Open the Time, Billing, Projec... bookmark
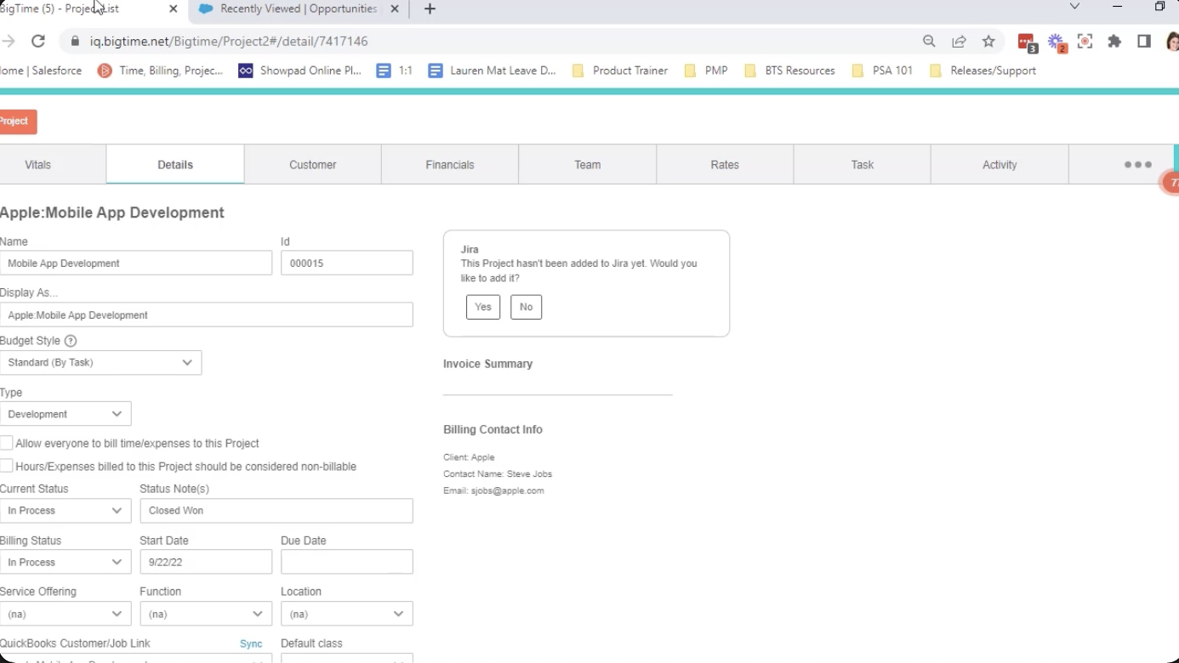 coord(161,71)
